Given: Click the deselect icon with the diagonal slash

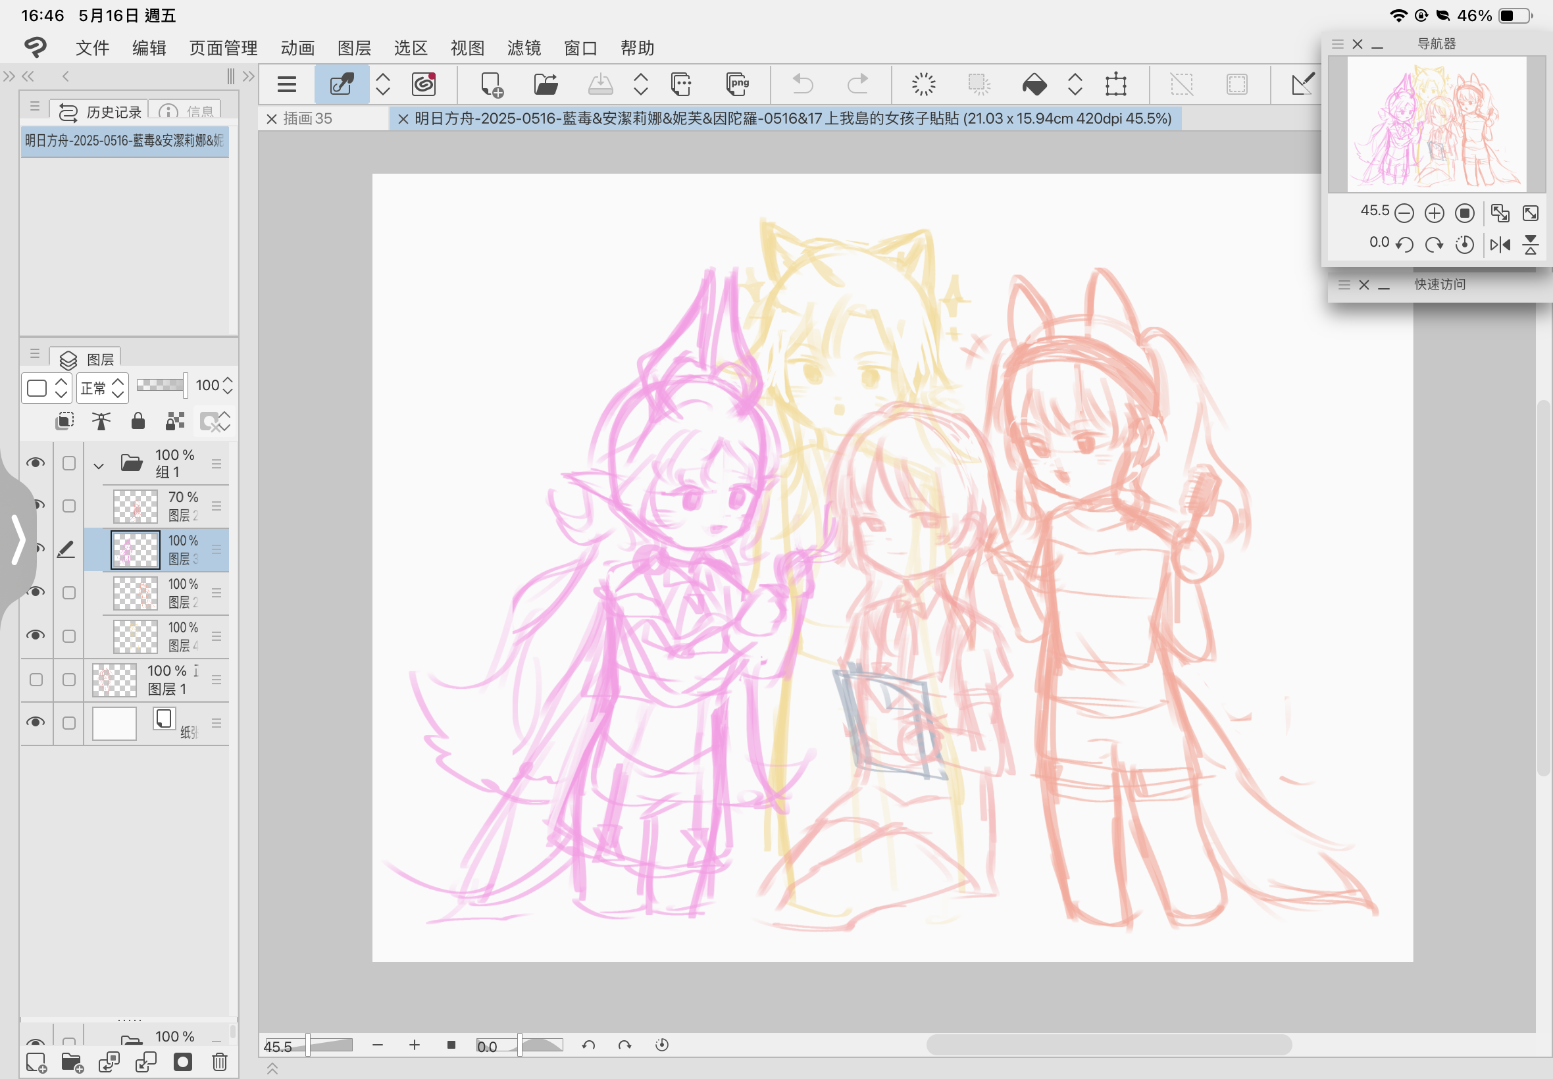Looking at the screenshot, I should (1182, 84).
